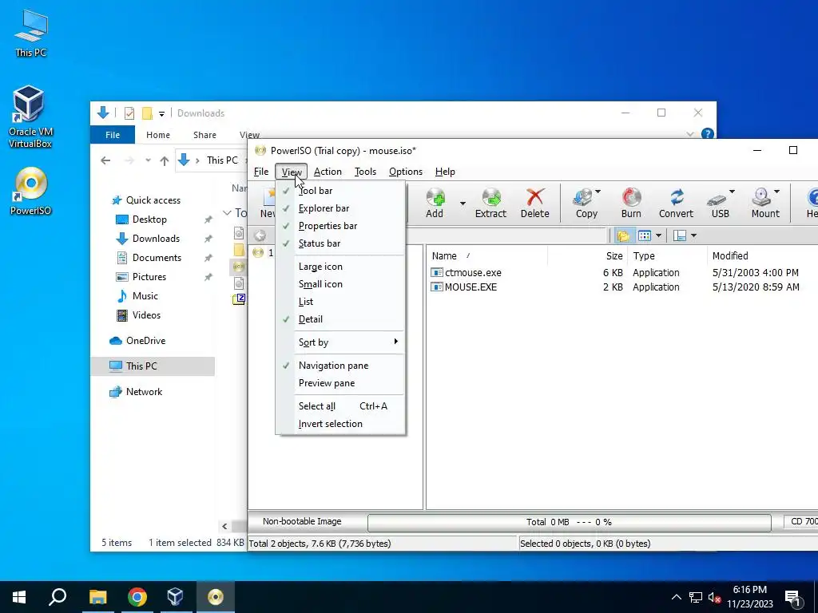818x613 pixels.
Task: Open the Tools menu
Action: 365,172
